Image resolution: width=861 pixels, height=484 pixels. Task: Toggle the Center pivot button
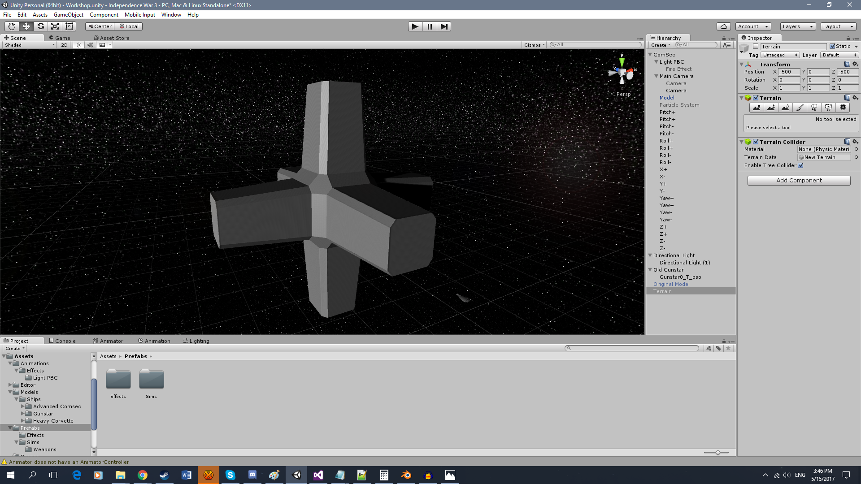[x=100, y=26]
